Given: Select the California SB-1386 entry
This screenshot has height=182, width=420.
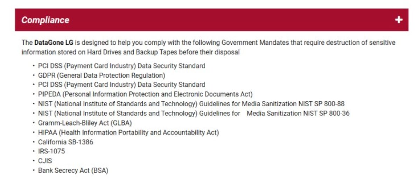Looking at the screenshot, I should click(65, 142).
